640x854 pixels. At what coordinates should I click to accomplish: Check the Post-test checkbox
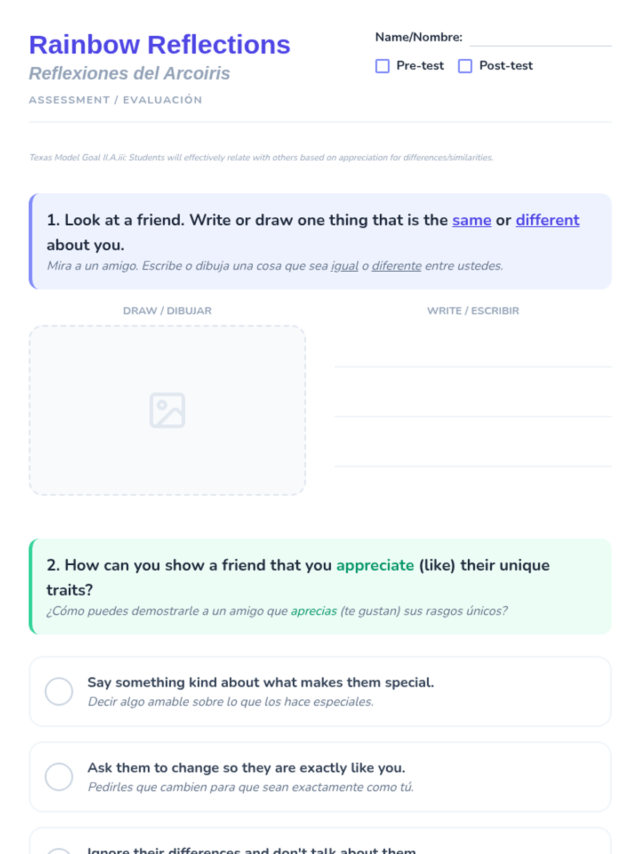465,66
